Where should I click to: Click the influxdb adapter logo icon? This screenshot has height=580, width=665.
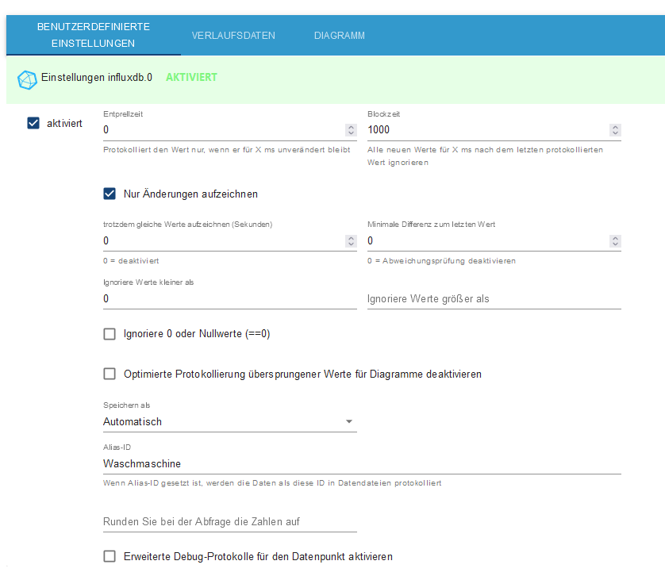(27, 79)
